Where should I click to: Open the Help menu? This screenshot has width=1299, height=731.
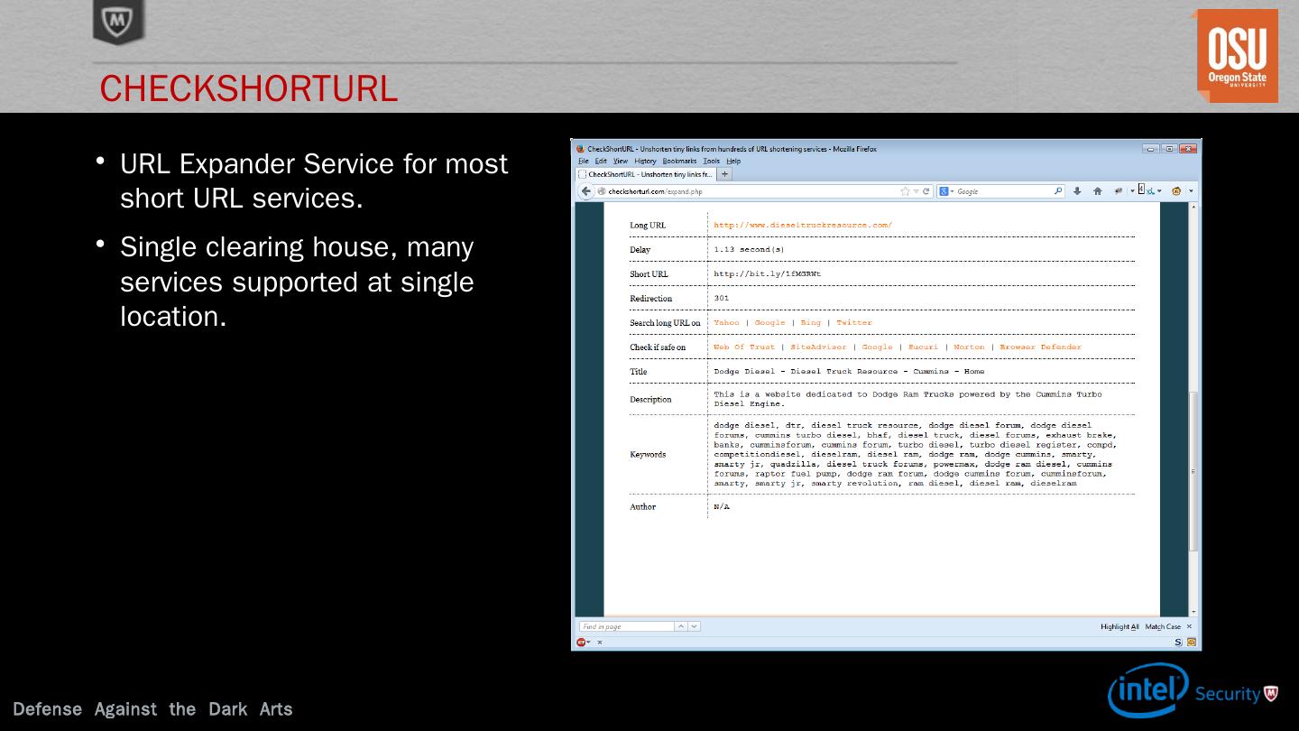pyautogui.click(x=733, y=162)
